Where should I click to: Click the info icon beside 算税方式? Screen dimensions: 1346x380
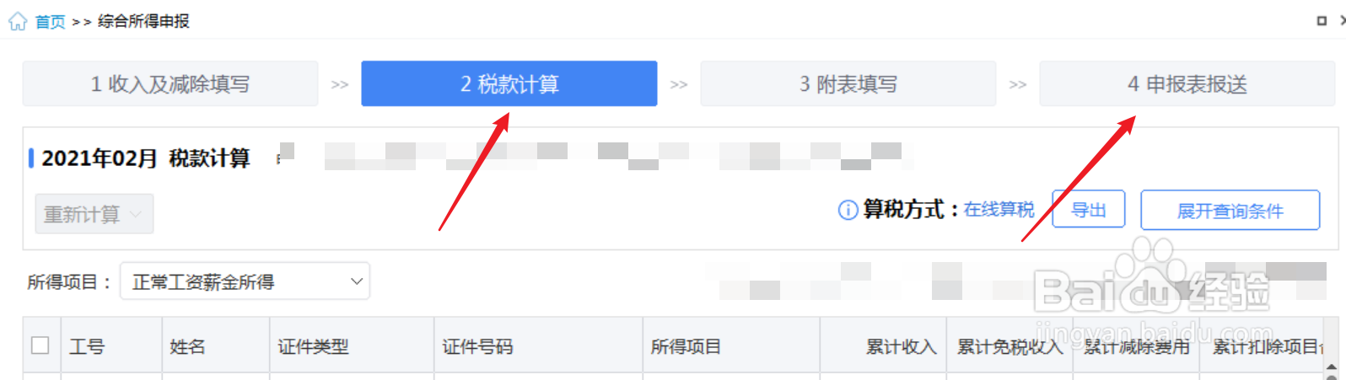(848, 211)
